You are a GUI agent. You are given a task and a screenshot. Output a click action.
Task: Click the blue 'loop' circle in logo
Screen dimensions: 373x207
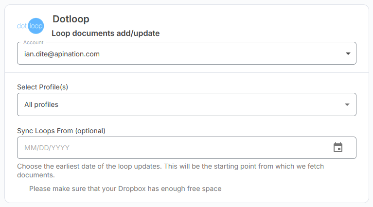coord(36,26)
